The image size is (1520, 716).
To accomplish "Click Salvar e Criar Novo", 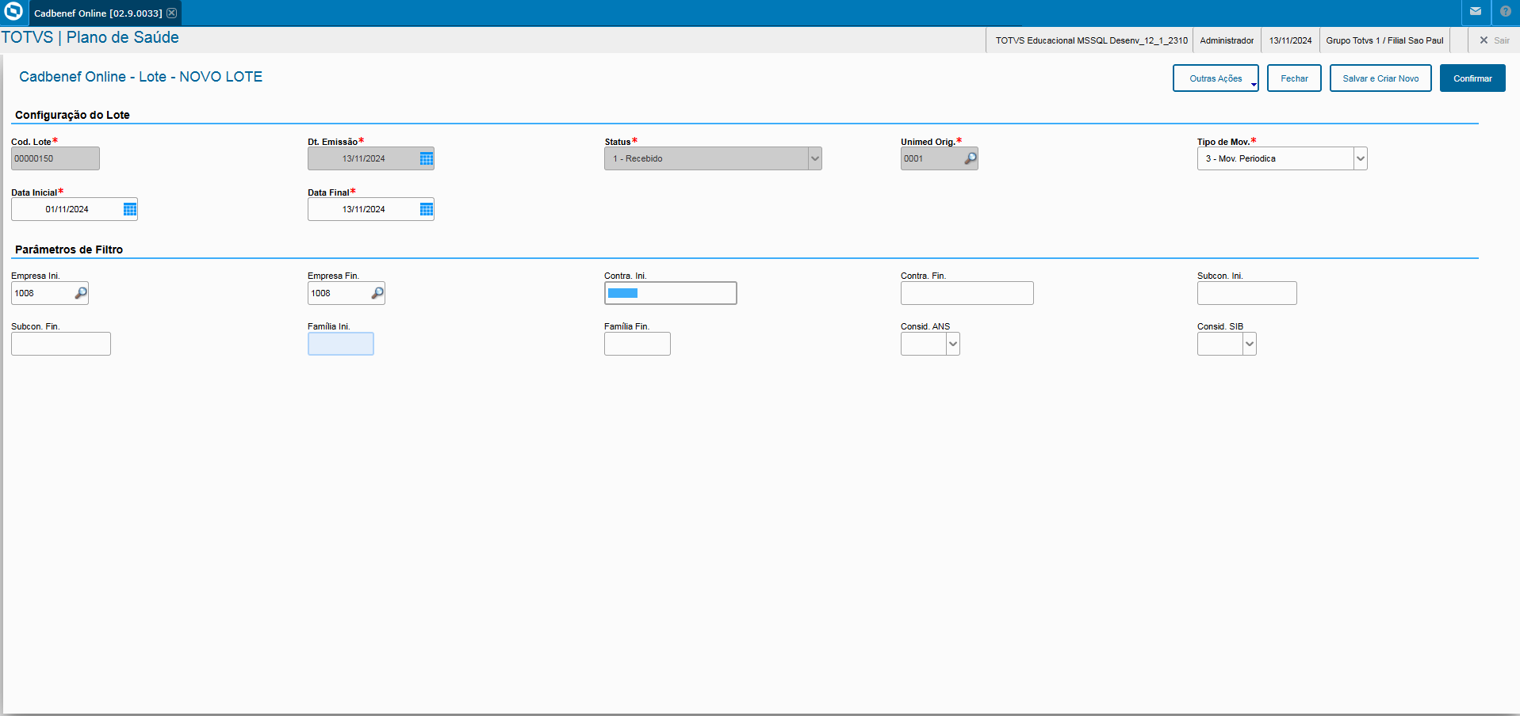I will [x=1380, y=78].
